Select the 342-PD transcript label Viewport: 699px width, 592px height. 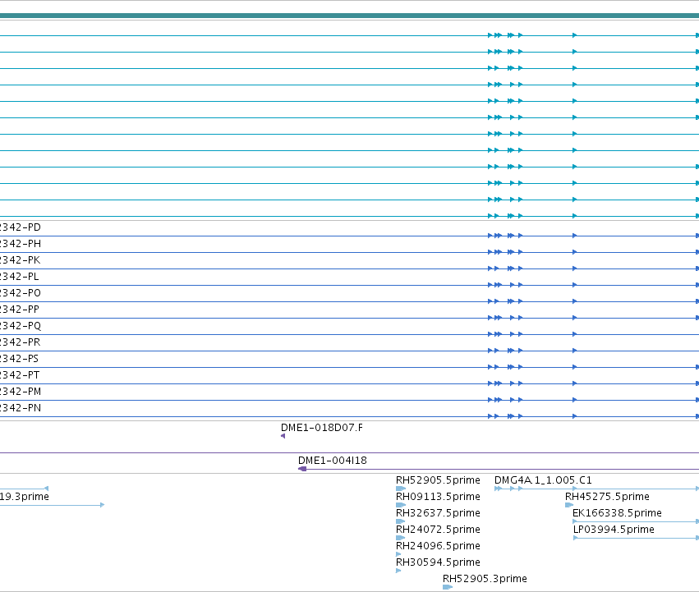tap(20, 227)
